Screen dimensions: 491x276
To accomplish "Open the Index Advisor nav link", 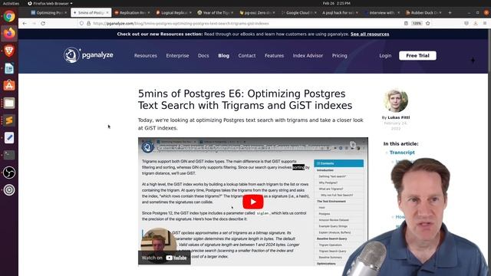I will coord(308,55).
